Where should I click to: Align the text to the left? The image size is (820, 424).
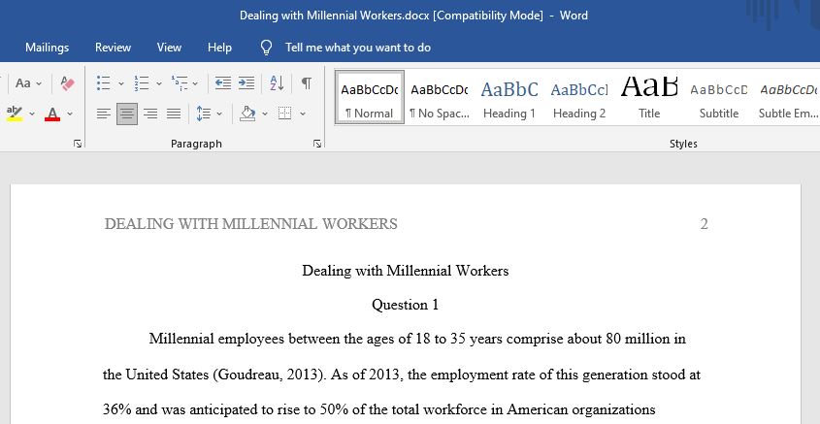104,114
